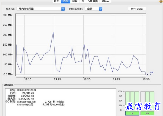The image size is (163, 116).
Task: Click the 13:30 time axis label
Action: pyautogui.click(x=146, y=80)
